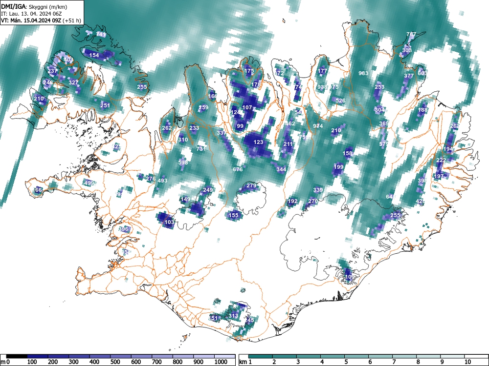This screenshot has height=366, width=489.
Task: Click the visibility value 192
Action: point(292,202)
